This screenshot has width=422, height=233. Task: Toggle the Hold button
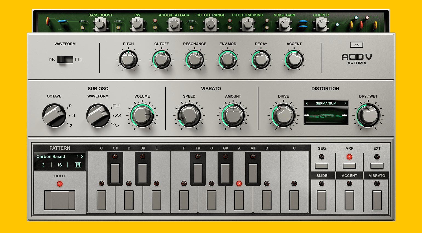click(60, 200)
